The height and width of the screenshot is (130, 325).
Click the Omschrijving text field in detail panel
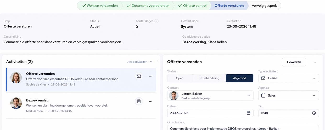[x=243, y=128]
